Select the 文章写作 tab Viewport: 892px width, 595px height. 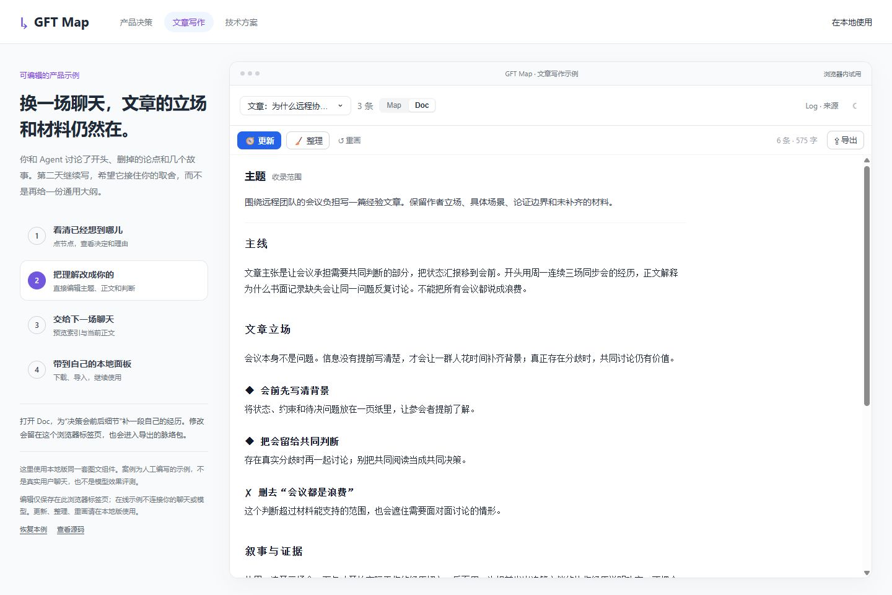(189, 22)
